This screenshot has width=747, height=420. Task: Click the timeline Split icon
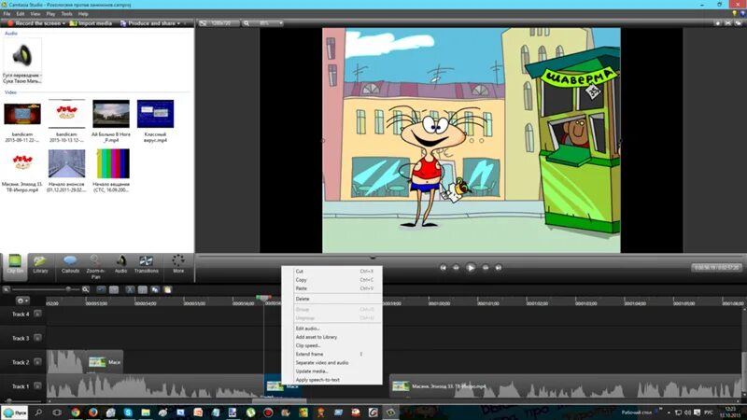tap(143, 289)
